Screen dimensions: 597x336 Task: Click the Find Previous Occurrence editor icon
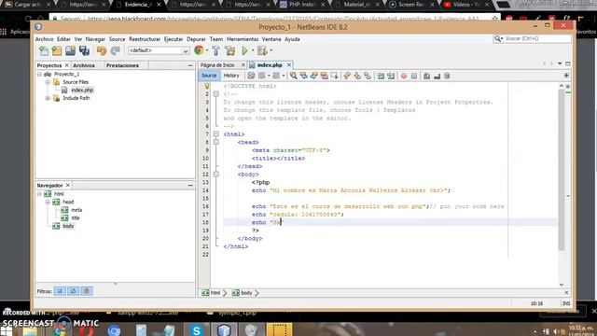303,76
